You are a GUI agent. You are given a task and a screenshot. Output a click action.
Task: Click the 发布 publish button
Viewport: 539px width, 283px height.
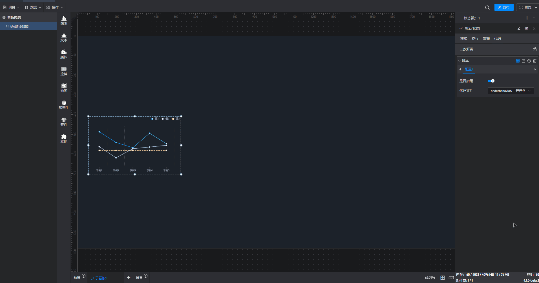504,7
